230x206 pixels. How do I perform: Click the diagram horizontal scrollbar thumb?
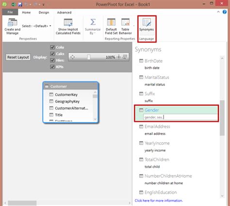pos(22,203)
